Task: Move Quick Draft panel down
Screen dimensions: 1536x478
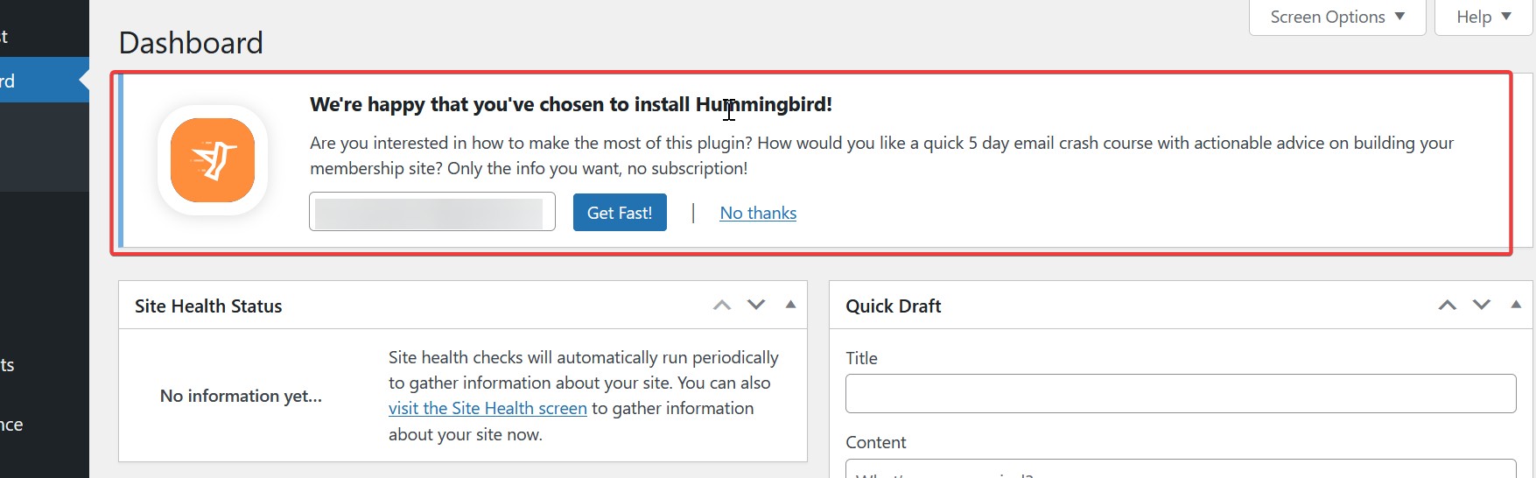Action: (x=1481, y=306)
